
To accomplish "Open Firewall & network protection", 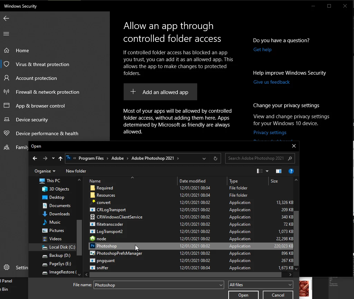I will click(47, 92).
